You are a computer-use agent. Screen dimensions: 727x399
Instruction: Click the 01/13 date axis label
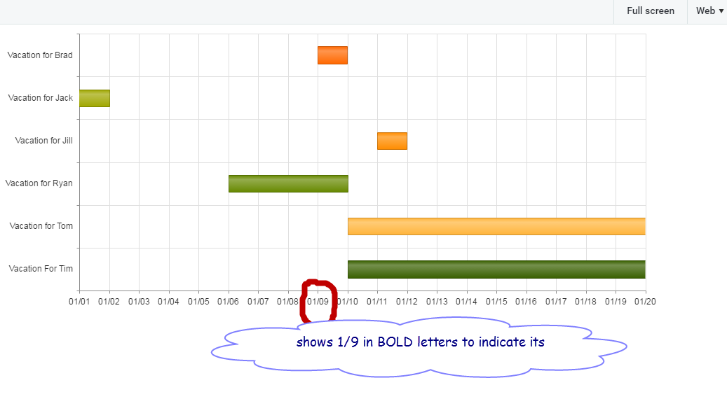pyautogui.click(x=437, y=302)
